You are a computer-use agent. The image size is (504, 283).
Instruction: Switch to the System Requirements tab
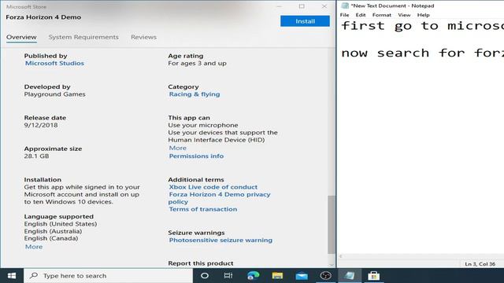click(x=83, y=37)
